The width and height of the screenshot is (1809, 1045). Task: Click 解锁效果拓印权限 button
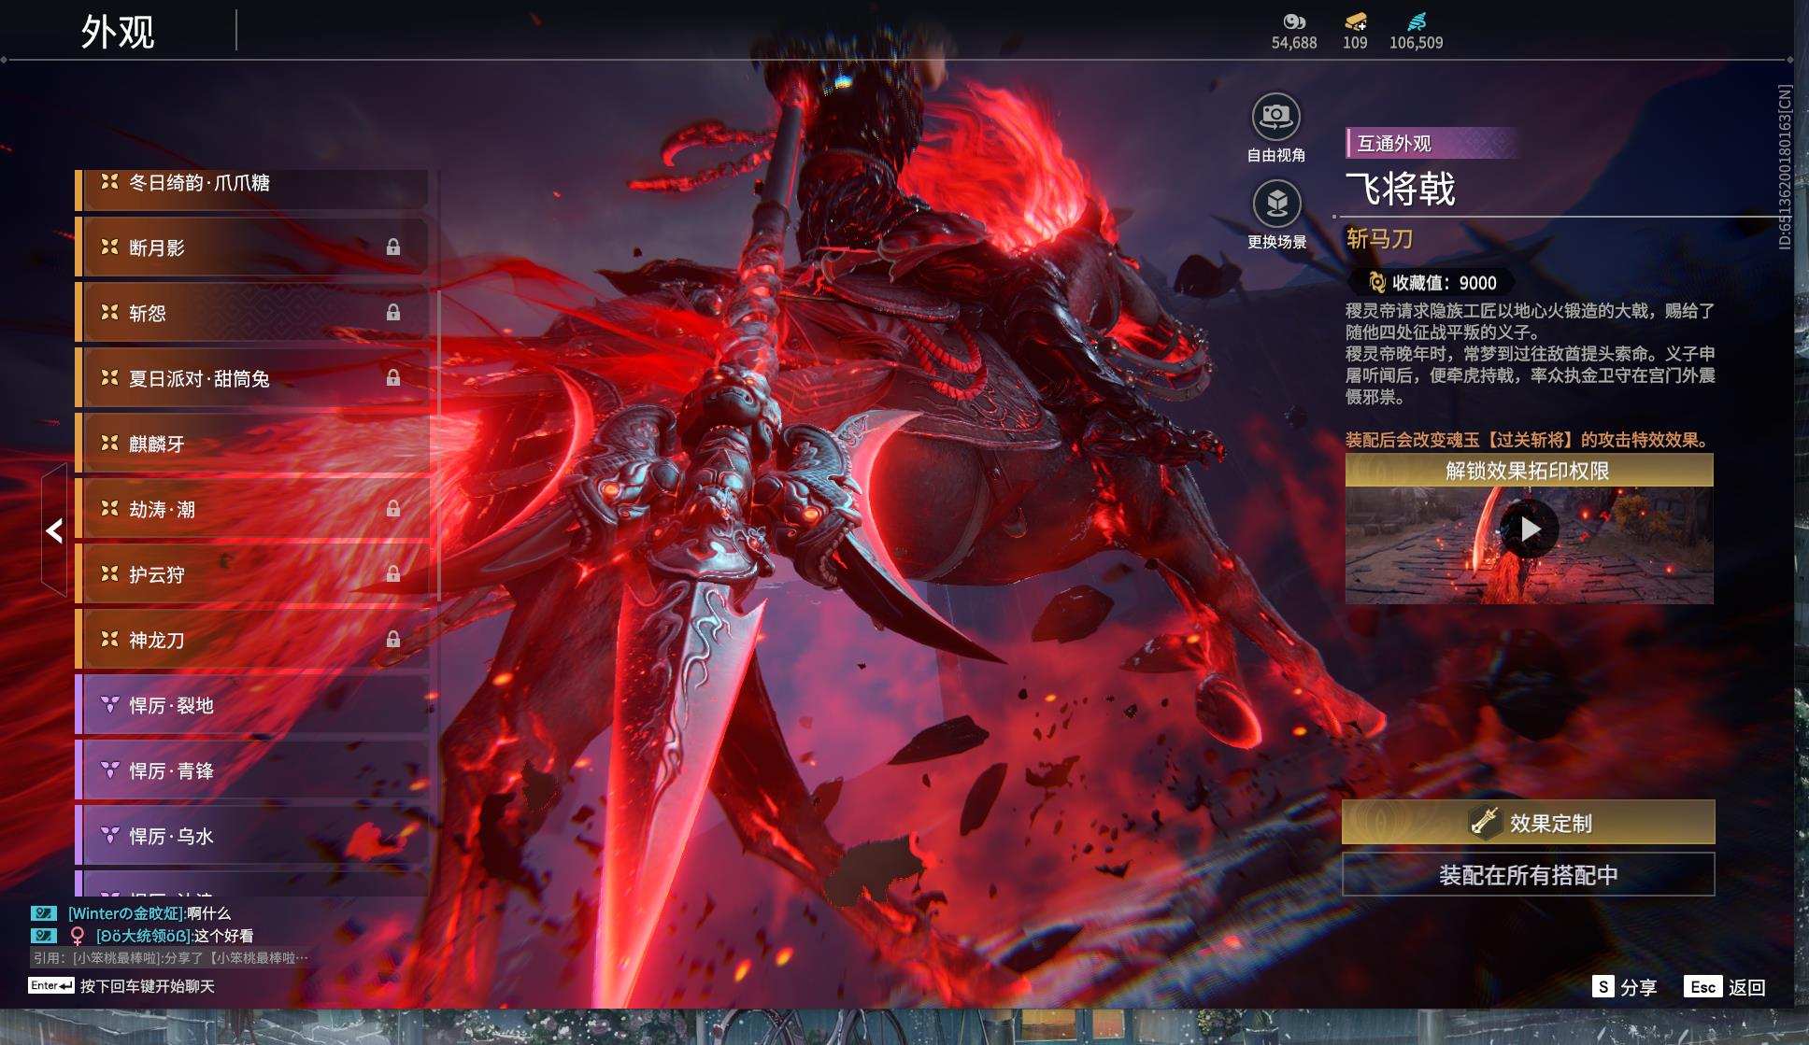[1529, 470]
